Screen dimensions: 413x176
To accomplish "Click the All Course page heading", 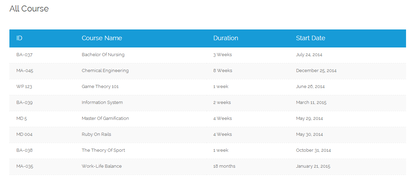I will (x=29, y=9).
